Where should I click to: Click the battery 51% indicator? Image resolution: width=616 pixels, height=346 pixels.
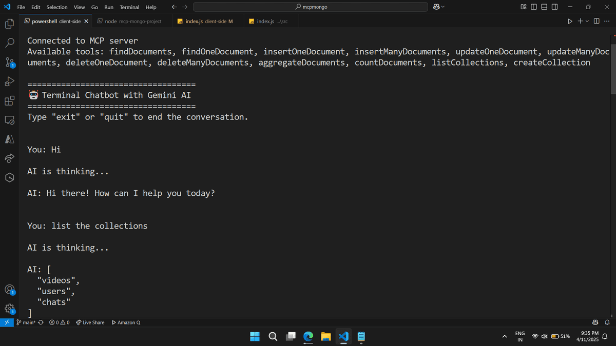tap(561, 337)
